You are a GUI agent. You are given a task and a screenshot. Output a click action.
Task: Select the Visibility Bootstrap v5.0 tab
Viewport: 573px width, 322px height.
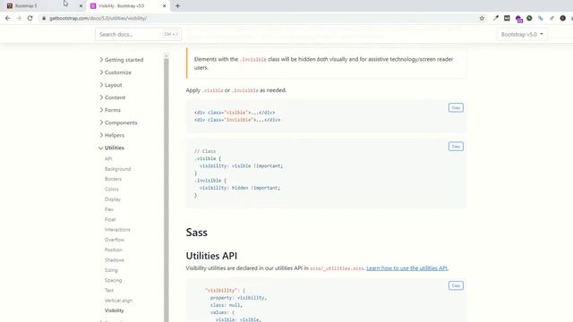(128, 6)
